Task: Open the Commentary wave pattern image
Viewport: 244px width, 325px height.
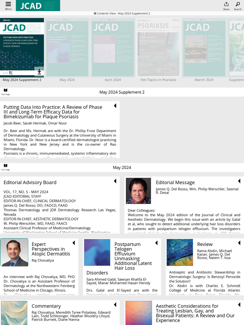Action: 14,313
